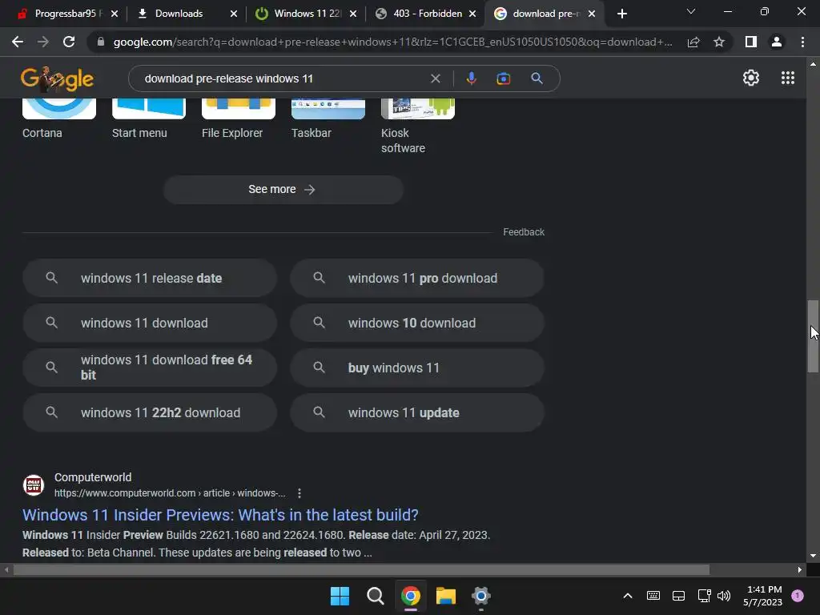Share this page icon in address bar
This screenshot has width=820, height=615.
pos(693,42)
